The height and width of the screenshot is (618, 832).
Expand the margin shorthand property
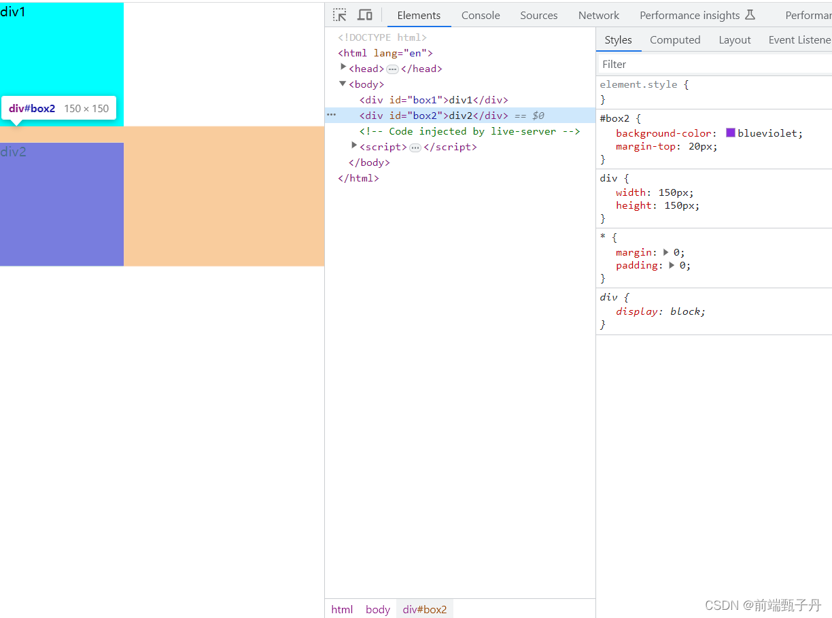[666, 252]
